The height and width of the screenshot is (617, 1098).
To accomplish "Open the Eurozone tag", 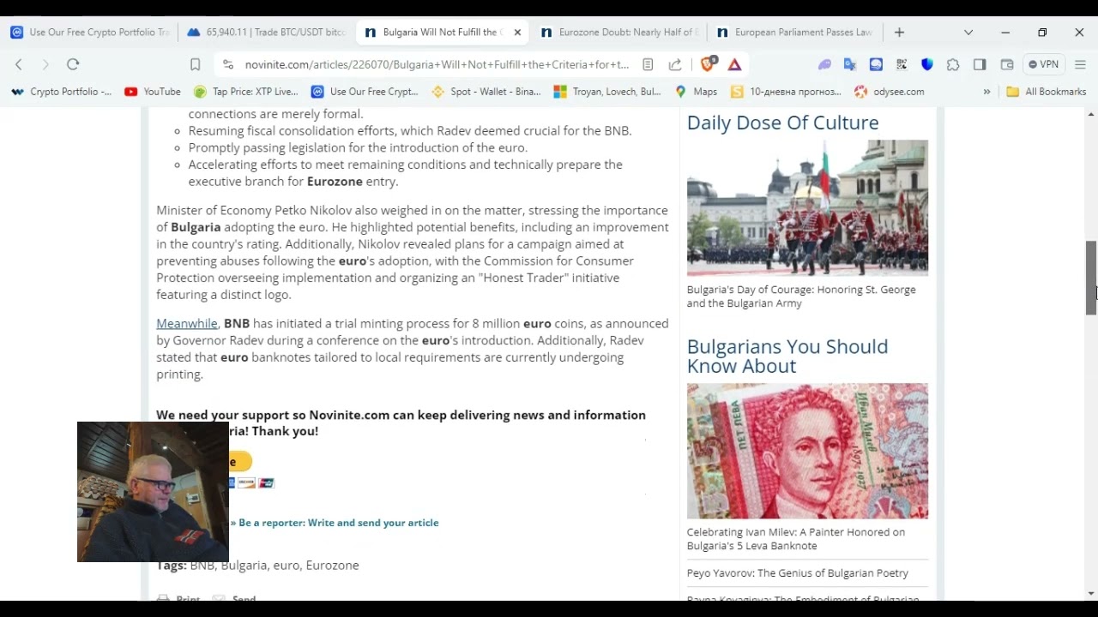I will 332,566.
